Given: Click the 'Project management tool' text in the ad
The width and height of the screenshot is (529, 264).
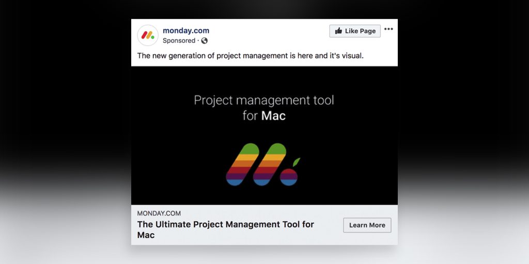Looking at the screenshot, I should pyautogui.click(x=264, y=101).
